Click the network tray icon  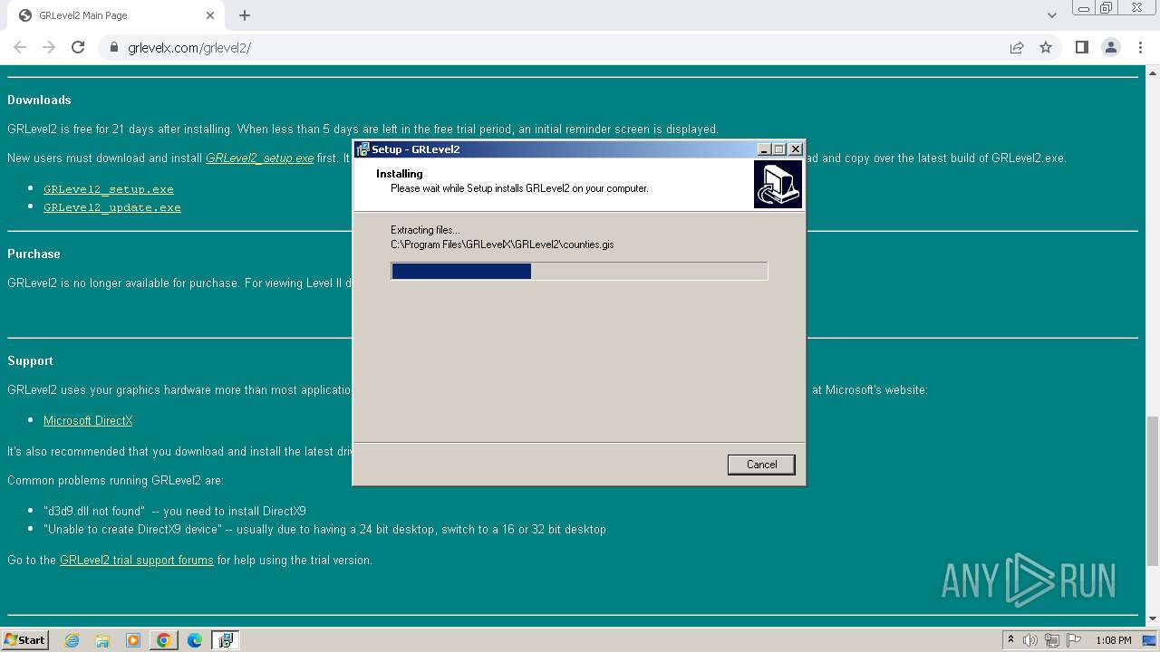tap(1052, 640)
